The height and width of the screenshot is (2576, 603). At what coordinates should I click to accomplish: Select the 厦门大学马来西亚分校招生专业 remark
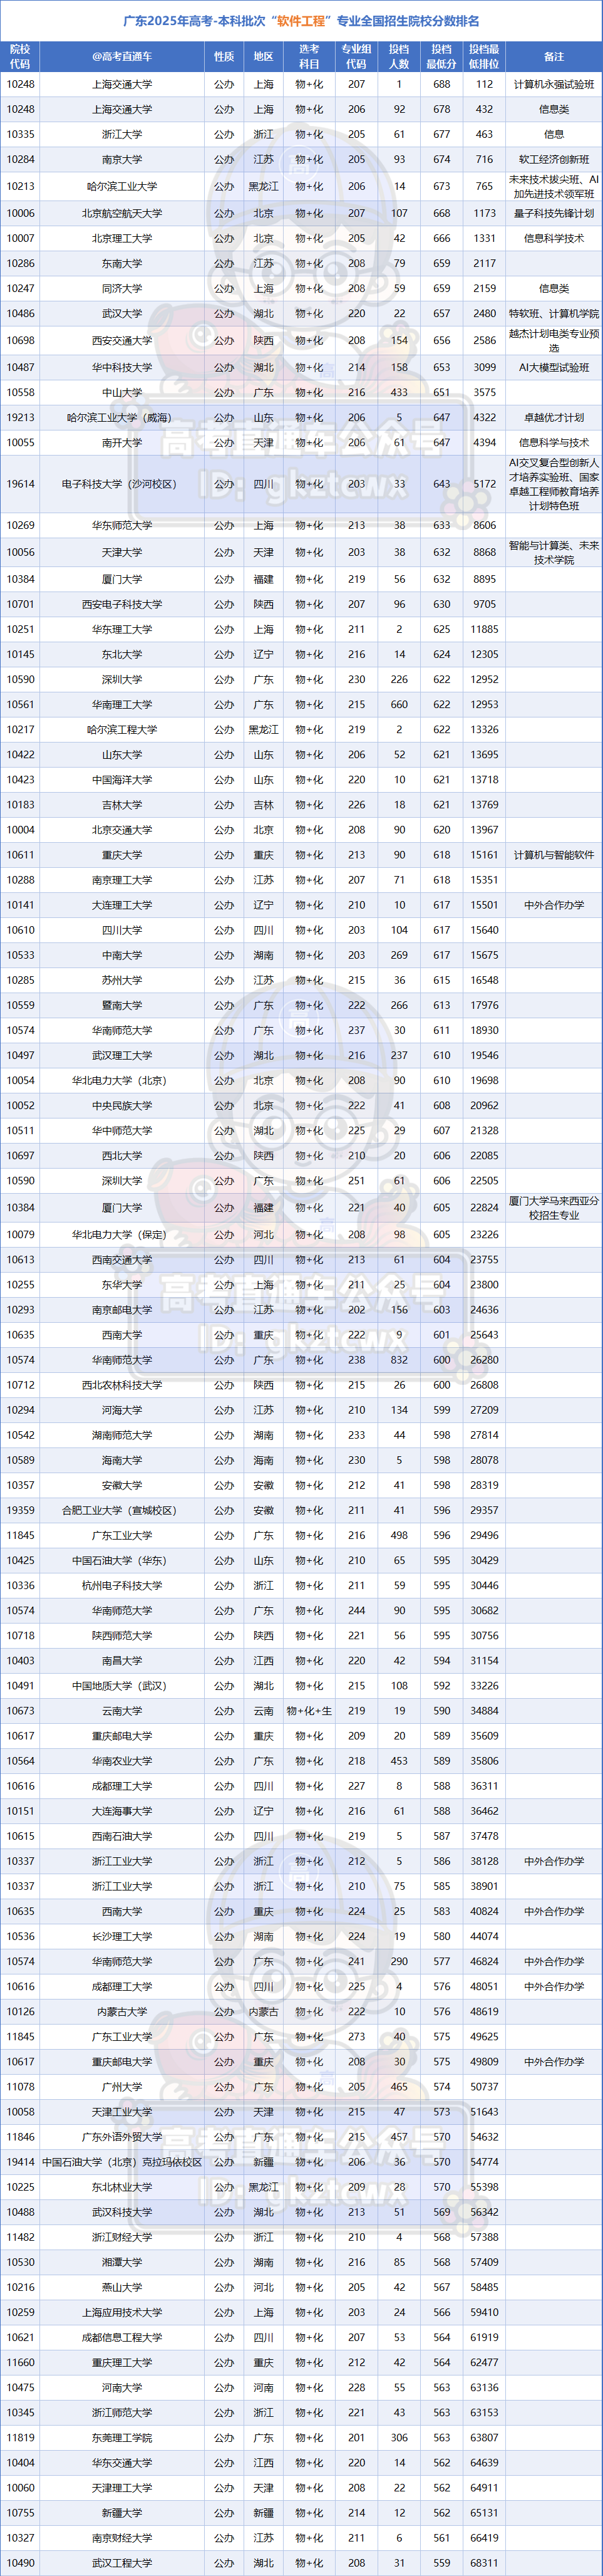554,1207
